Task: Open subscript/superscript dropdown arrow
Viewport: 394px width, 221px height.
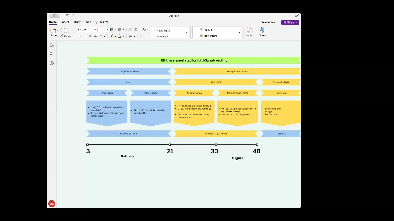Action: (x=105, y=36)
